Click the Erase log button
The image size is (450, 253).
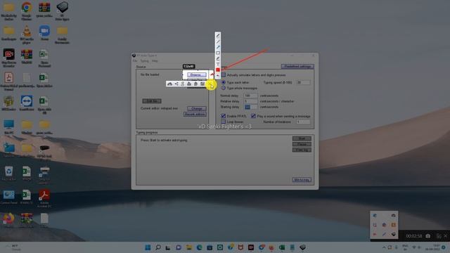pyautogui.click(x=302, y=150)
